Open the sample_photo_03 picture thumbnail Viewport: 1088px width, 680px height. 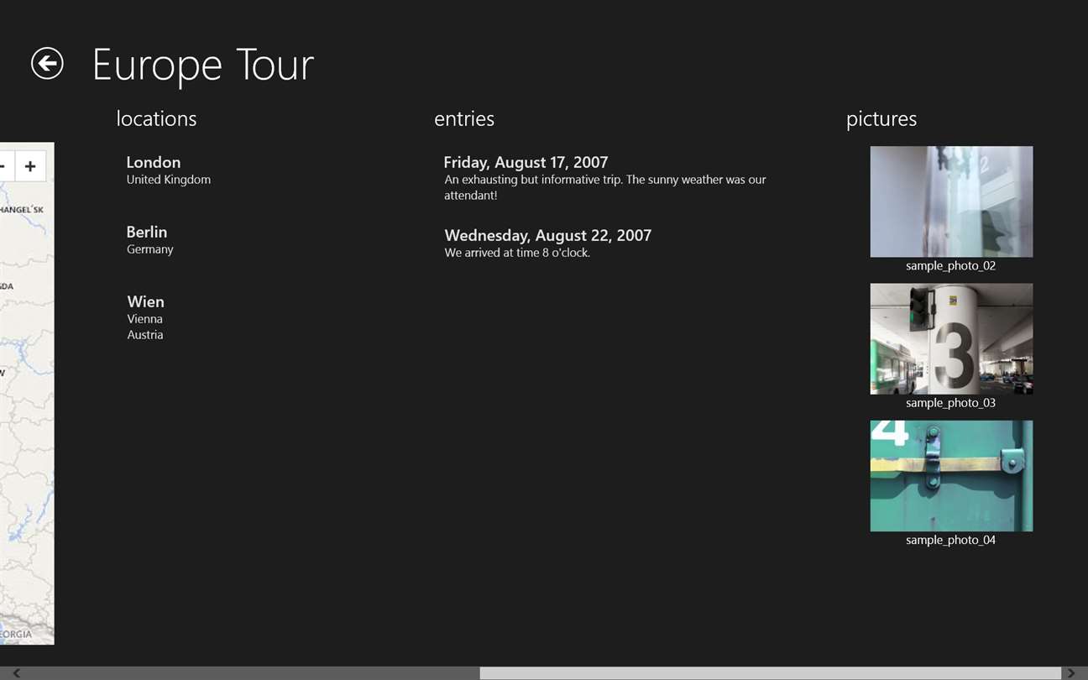(951, 338)
